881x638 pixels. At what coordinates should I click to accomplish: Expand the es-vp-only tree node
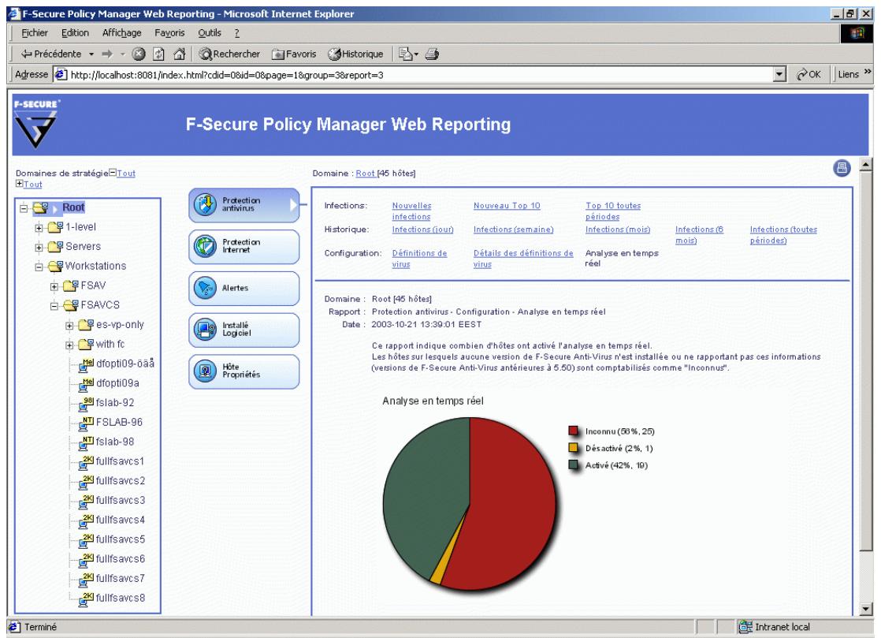coord(69,326)
